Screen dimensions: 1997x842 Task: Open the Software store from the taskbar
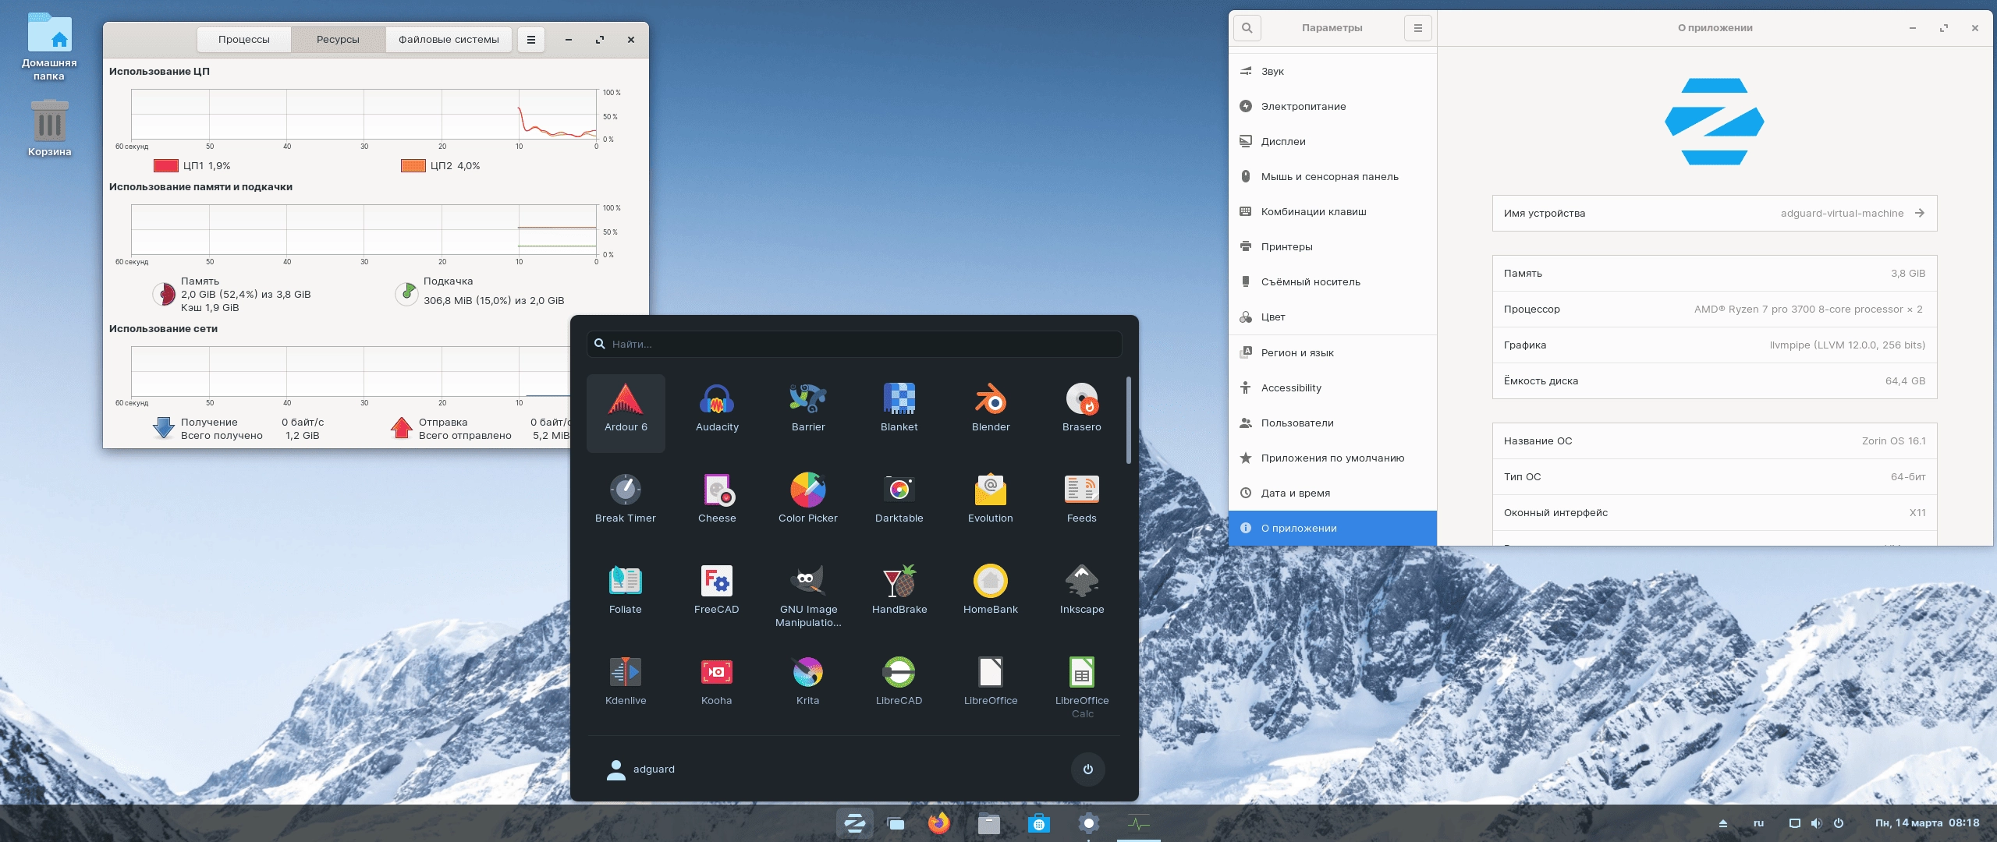[x=1039, y=823]
